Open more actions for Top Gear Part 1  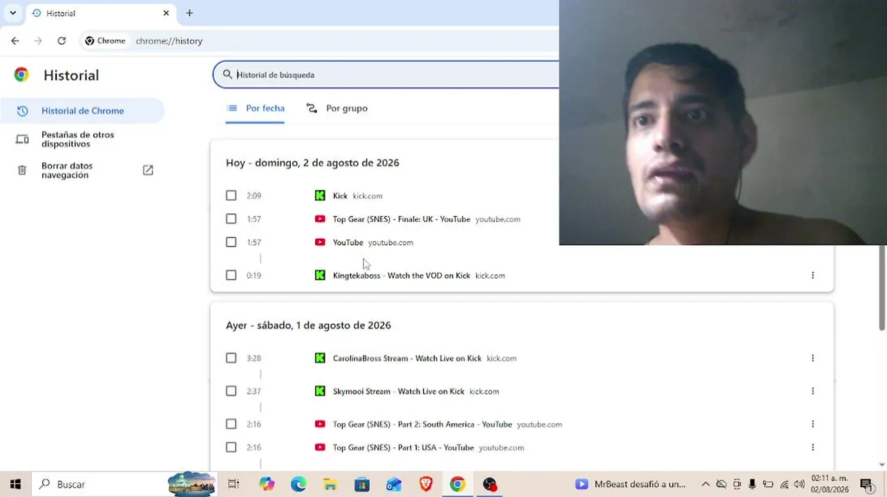coord(812,448)
